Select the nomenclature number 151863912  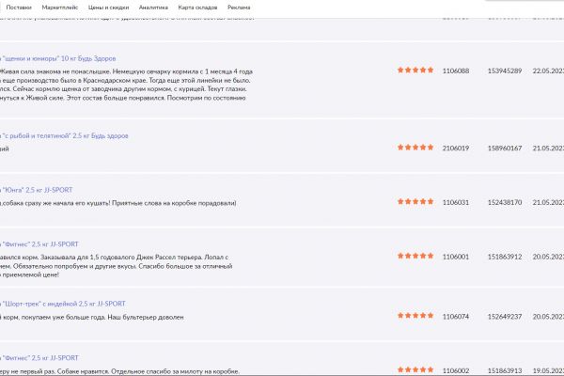tap(505, 257)
